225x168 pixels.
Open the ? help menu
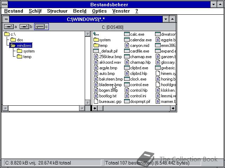point(137,11)
